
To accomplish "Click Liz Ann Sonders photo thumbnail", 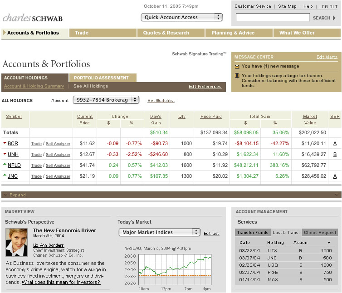I will [x=17, y=242].
